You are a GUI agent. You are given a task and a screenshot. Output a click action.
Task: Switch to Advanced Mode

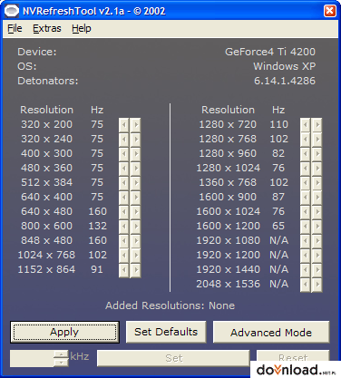271,332
